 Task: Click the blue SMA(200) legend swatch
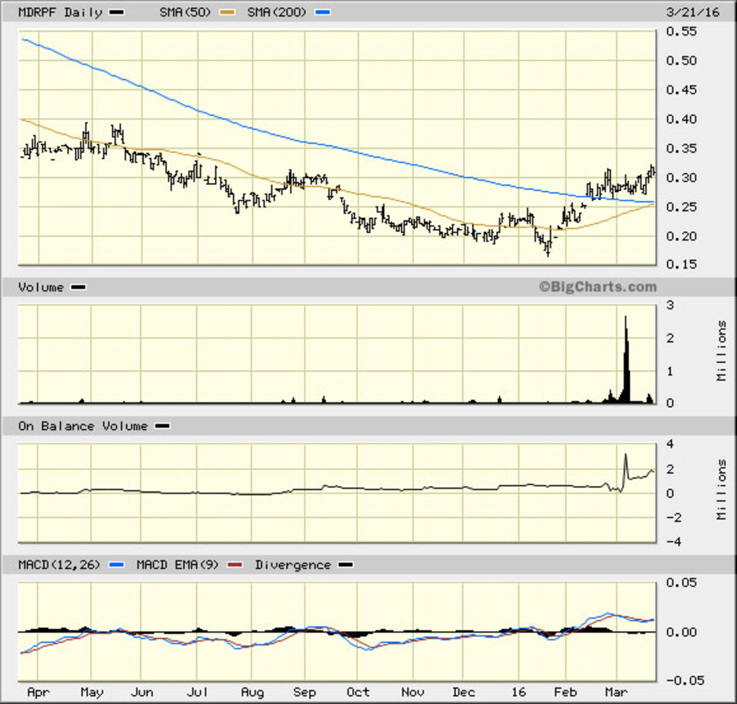click(322, 12)
